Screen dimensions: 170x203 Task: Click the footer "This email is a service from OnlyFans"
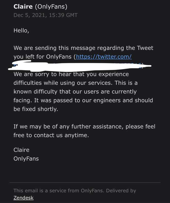pos(59,191)
